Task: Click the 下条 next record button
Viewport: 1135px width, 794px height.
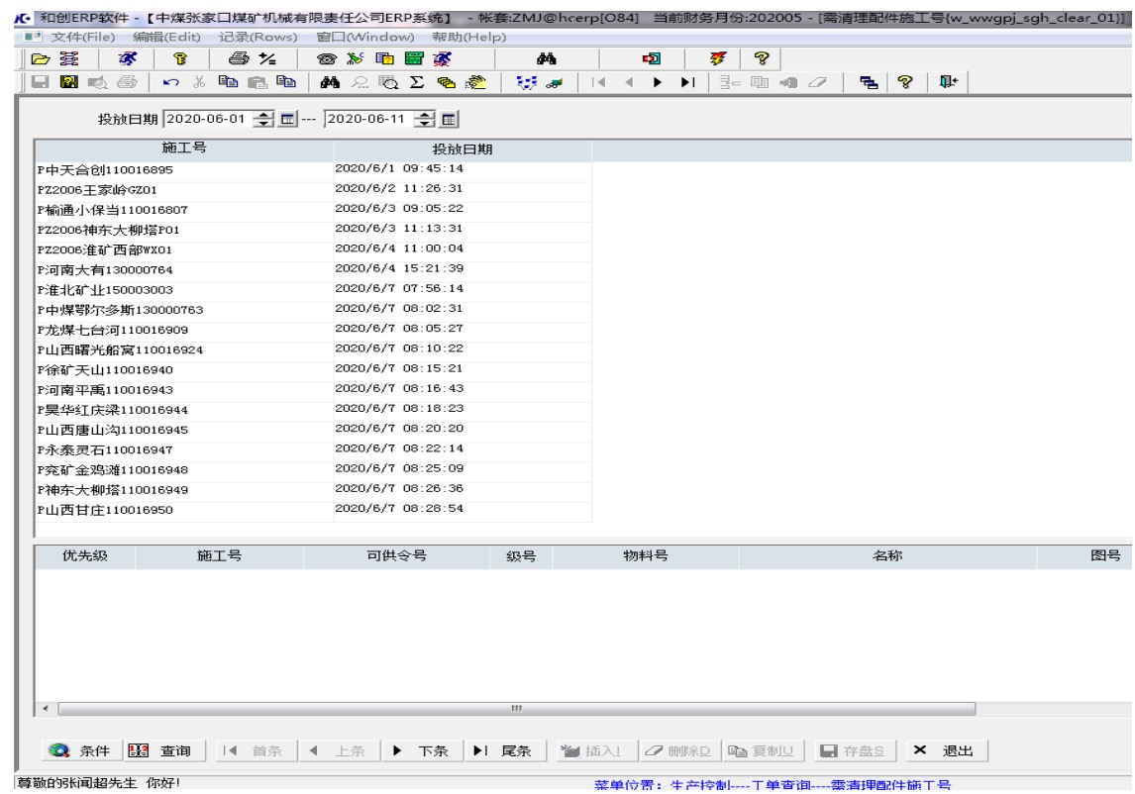Action: click(421, 751)
